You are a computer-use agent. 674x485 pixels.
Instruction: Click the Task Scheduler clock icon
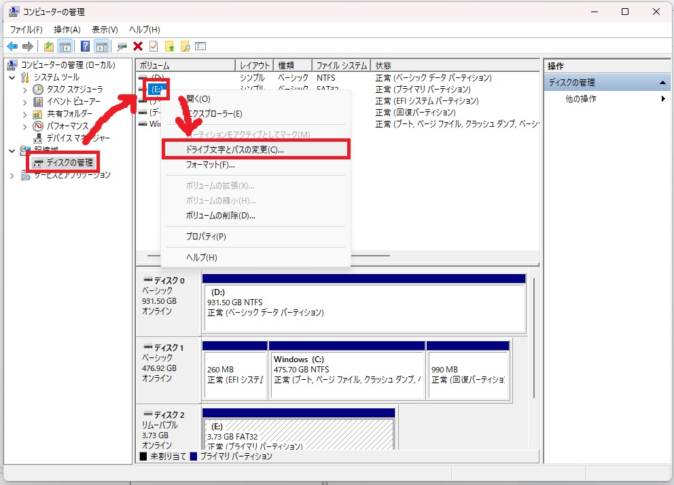pos(38,90)
